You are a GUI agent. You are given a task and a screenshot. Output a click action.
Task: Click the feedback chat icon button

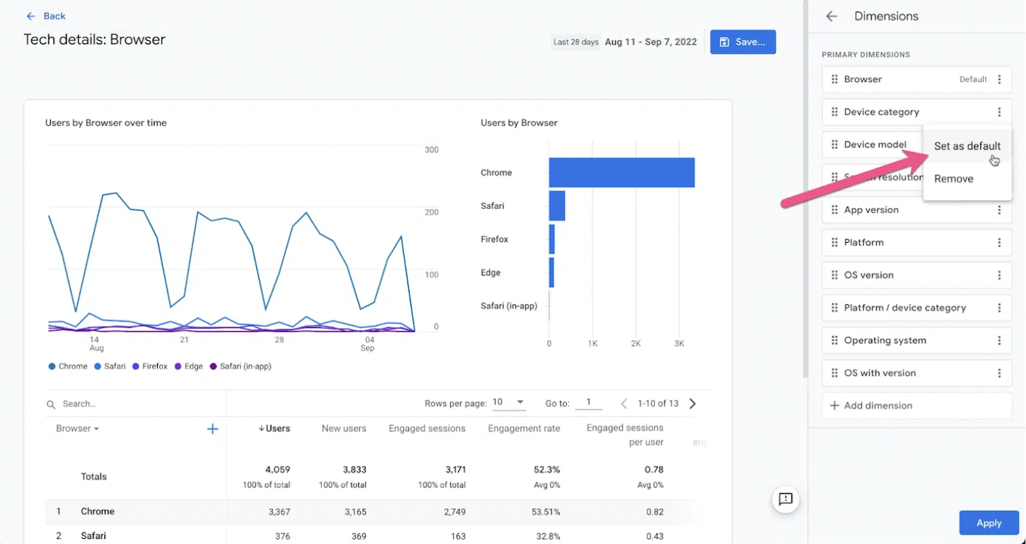pyautogui.click(x=786, y=499)
